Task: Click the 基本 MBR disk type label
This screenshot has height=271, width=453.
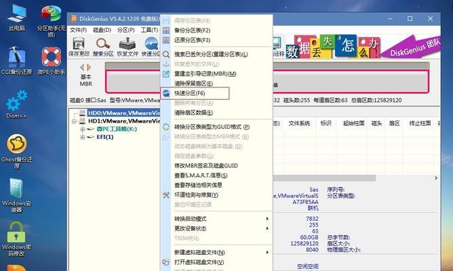Action: (86, 81)
